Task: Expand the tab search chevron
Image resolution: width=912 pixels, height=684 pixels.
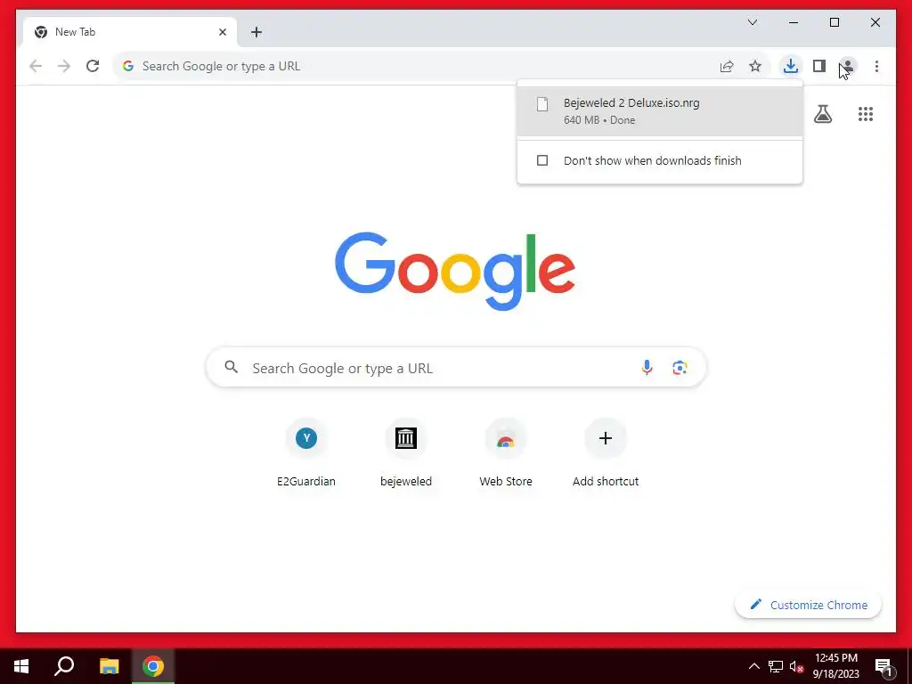Action: coord(752,22)
